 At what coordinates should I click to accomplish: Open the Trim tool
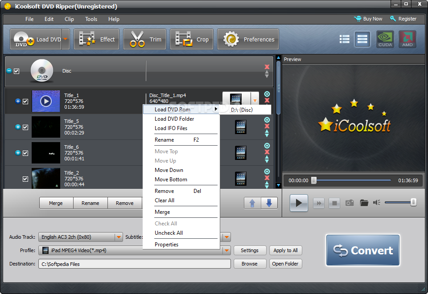144,39
